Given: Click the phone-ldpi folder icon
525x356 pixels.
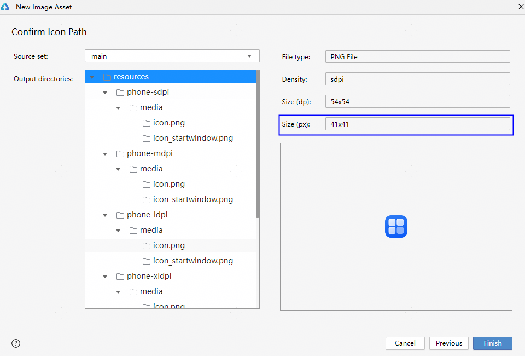Looking at the screenshot, I should coord(120,215).
